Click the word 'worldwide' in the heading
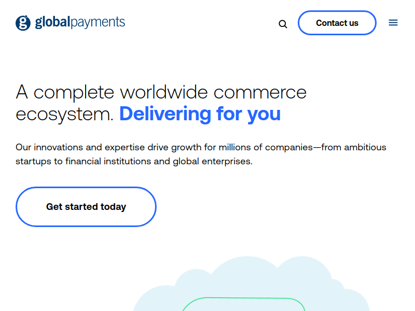The image size is (415, 311). pyautogui.click(x=164, y=92)
